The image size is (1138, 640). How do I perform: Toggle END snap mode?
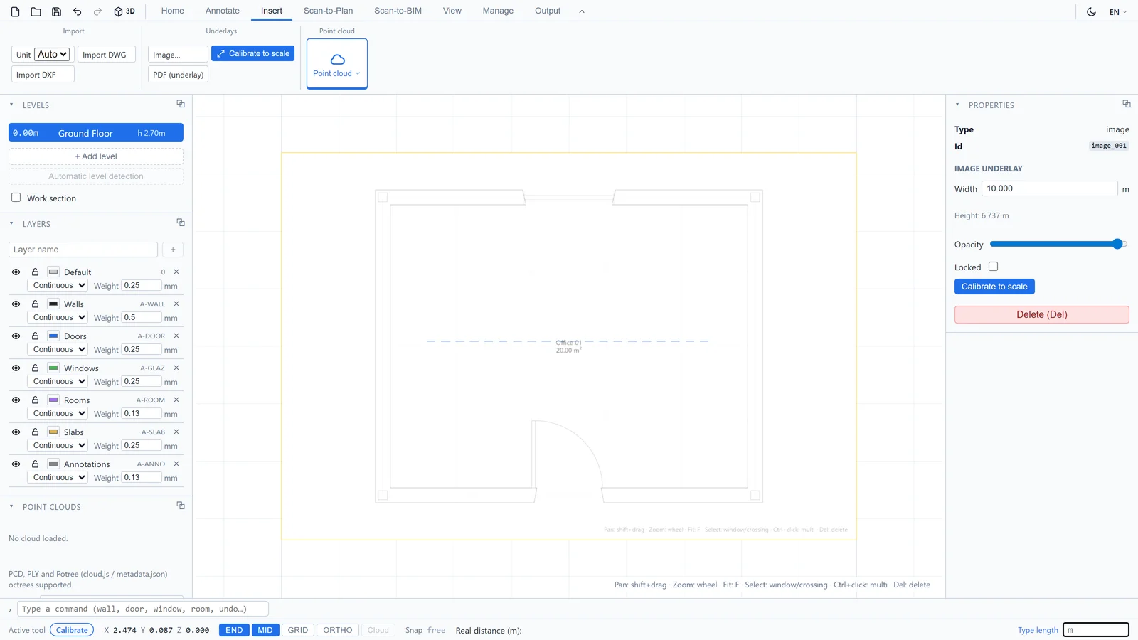coord(234,630)
